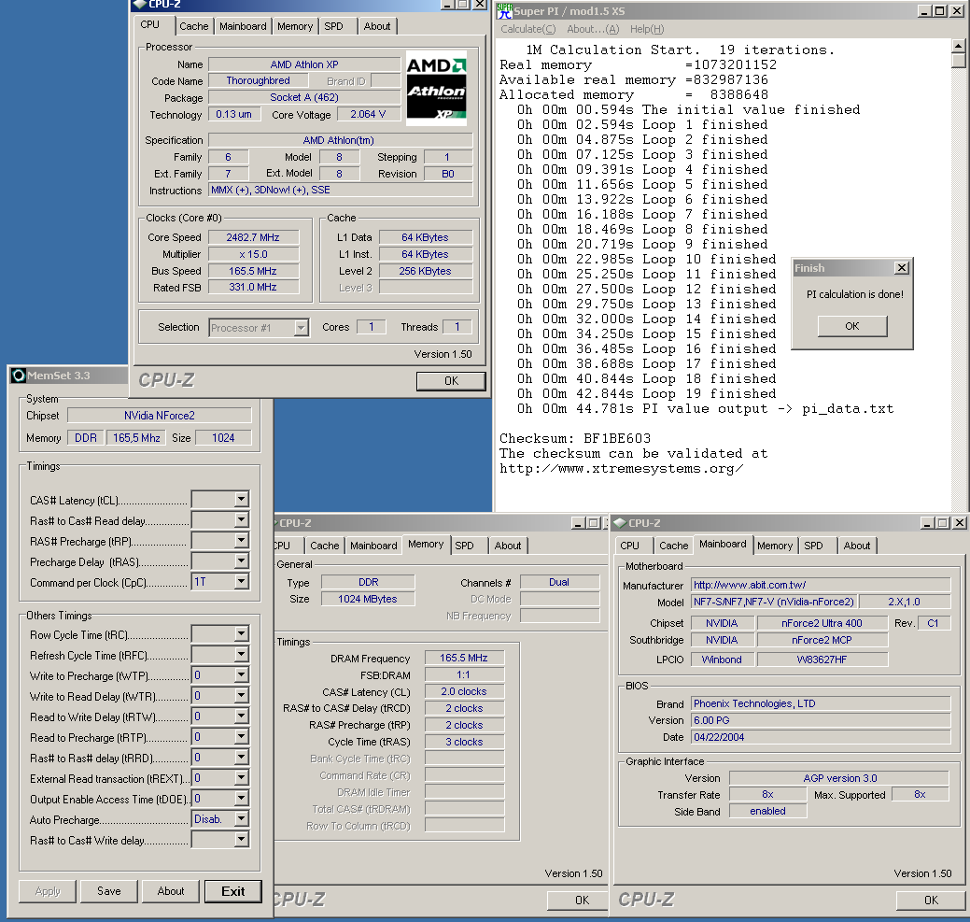The image size is (970, 922).
Task: Click the Loop 19 finished line
Action: coord(646,393)
